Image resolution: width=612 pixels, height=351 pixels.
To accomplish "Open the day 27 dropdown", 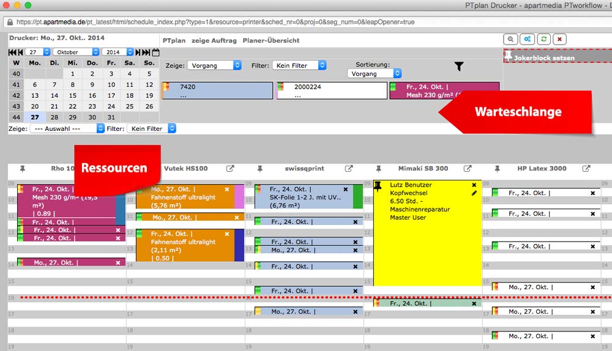I will 38,52.
